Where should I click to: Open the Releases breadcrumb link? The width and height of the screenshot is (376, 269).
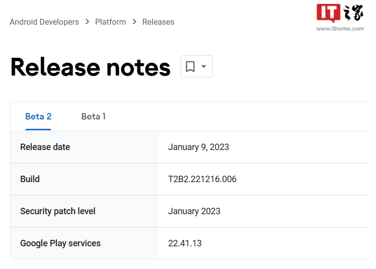tap(158, 22)
